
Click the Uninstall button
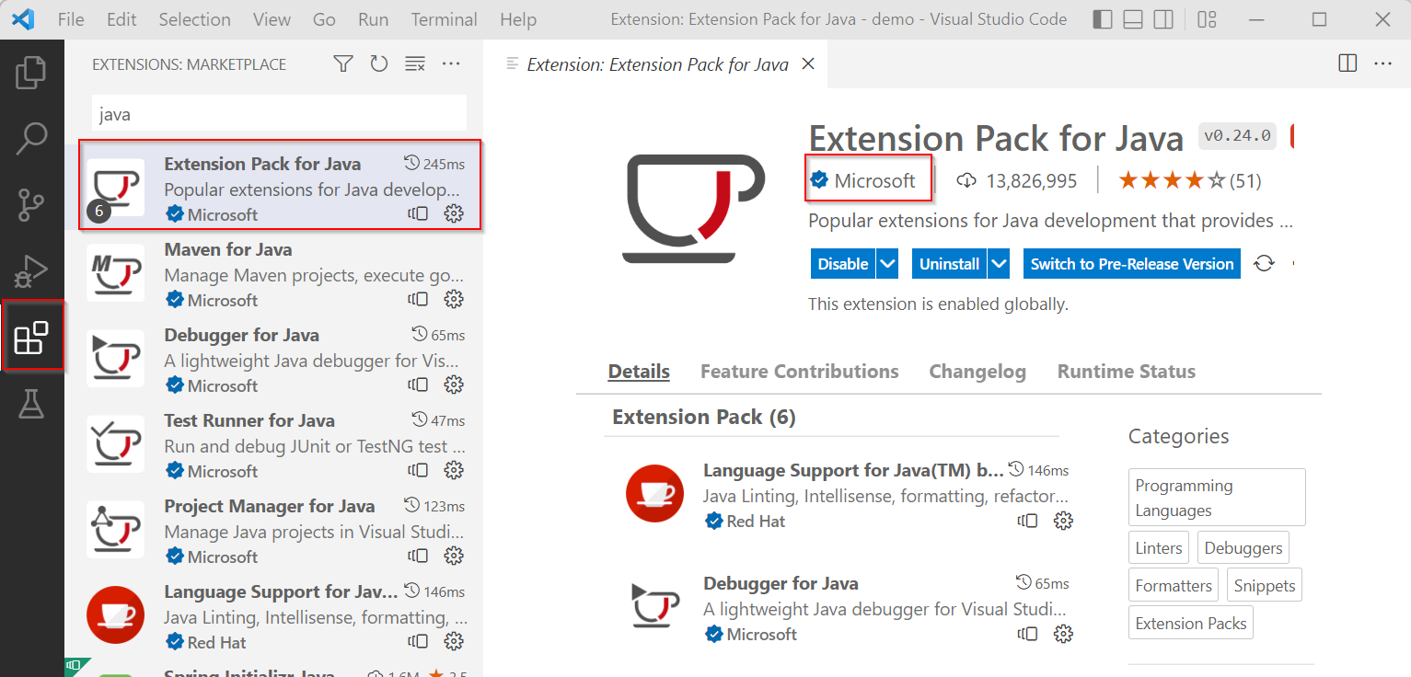pos(949,264)
